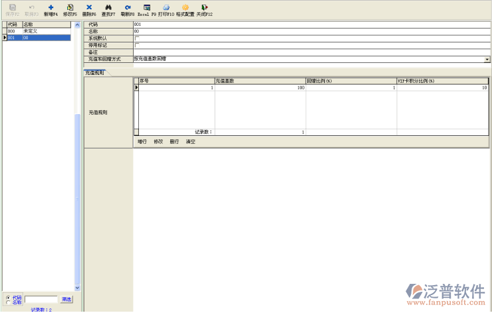Select the 名称 radio button filter
This screenshot has height=313, width=492.
[x=7, y=302]
